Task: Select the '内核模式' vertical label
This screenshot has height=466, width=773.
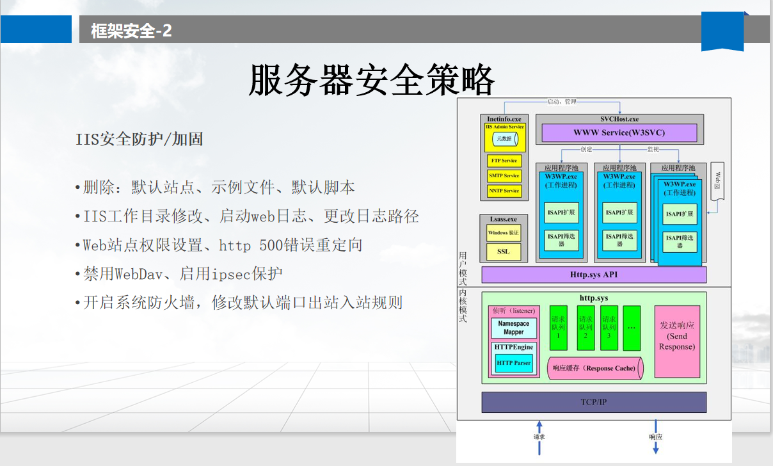Action: point(463,305)
